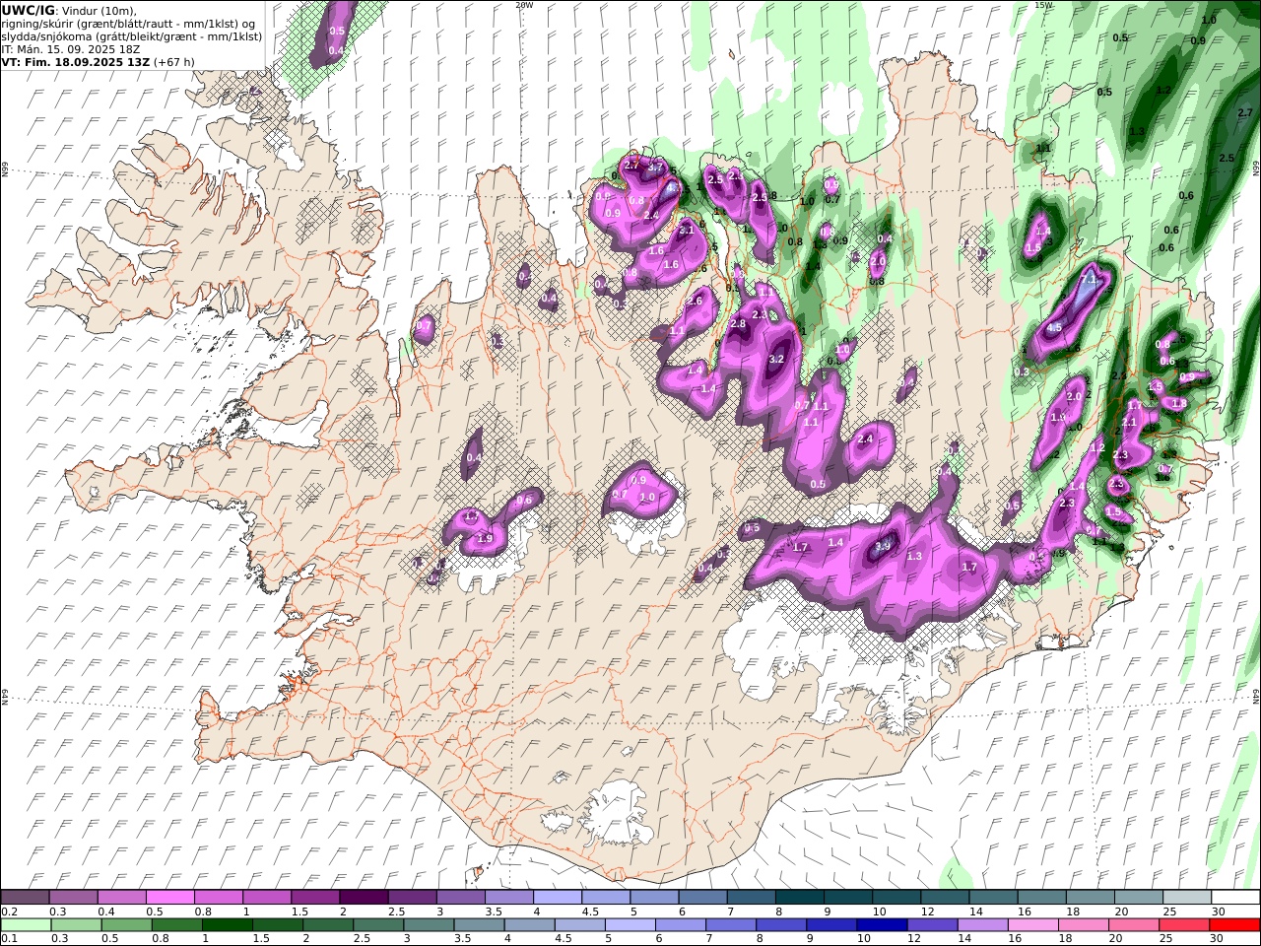Viewport: 1261px width, 946px height.
Task: Click the UWC/IG title in the header
Action: point(27,10)
